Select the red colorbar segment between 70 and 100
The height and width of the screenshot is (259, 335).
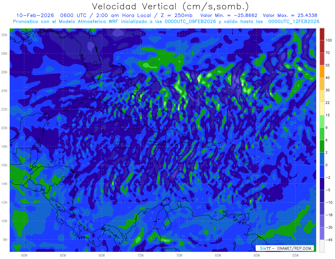coord(322,46)
